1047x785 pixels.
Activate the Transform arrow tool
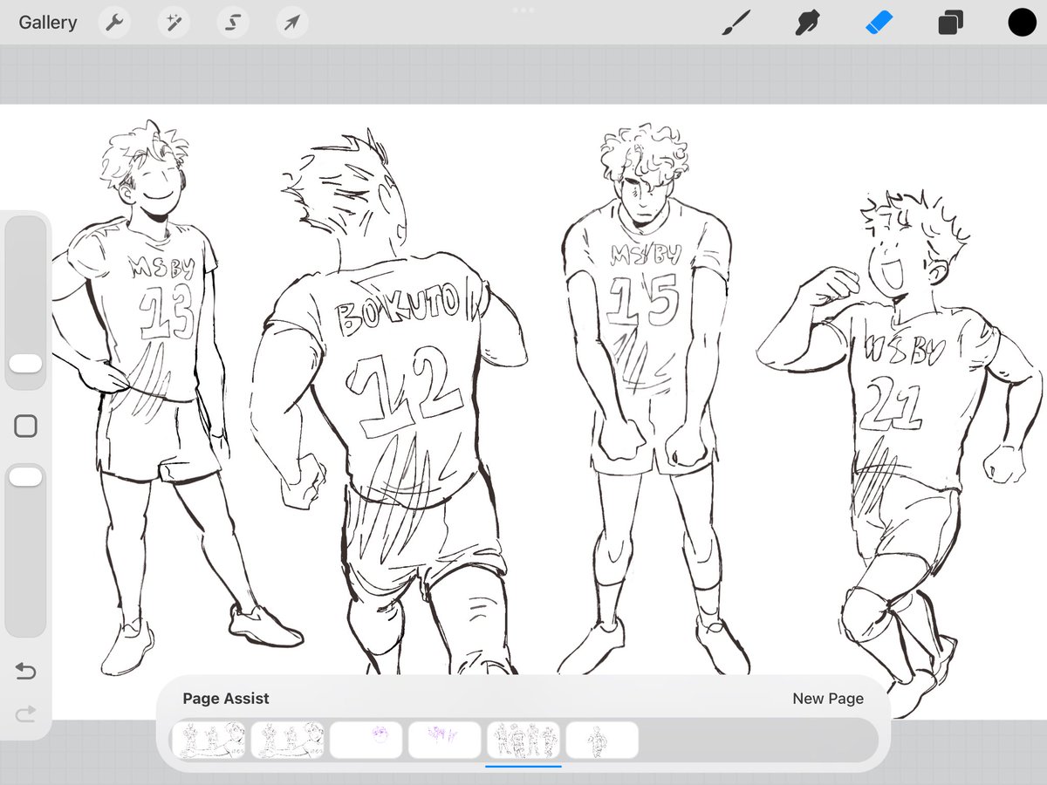[x=292, y=23]
